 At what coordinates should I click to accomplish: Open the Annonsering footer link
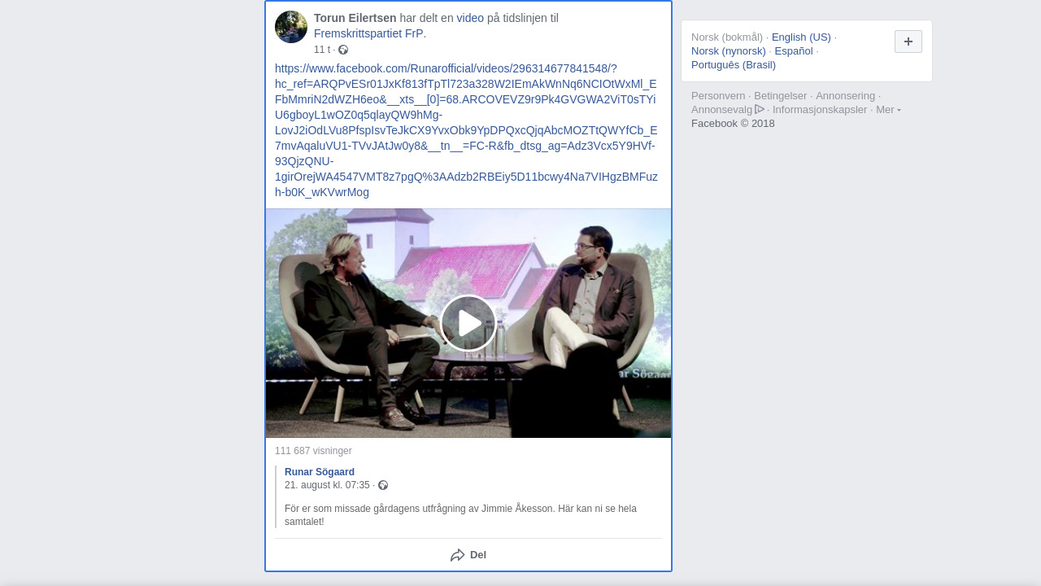click(x=846, y=95)
